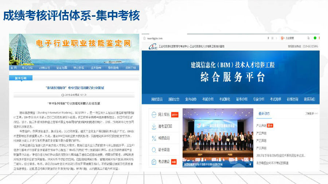Viewport: 328px width, 184px height.
Task: Open 鉴定范围 on left site menu
Action: [62, 68]
